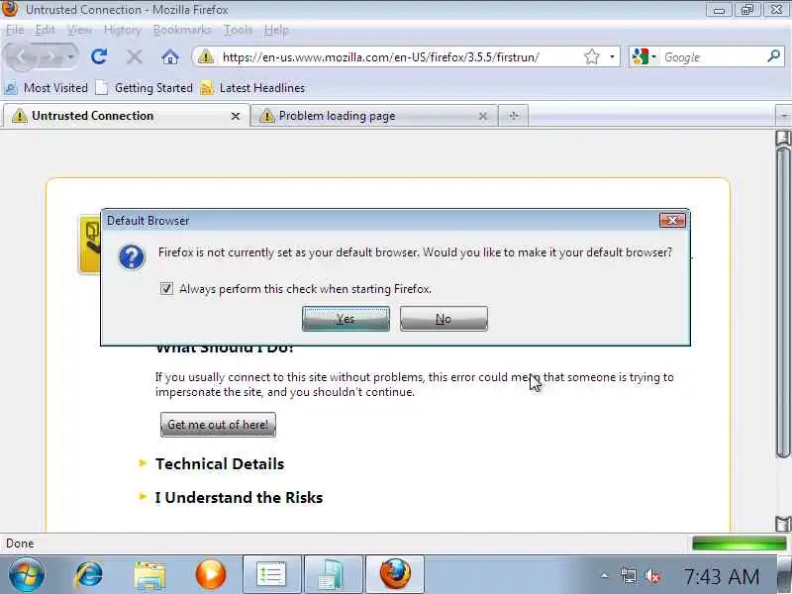Image resolution: width=792 pixels, height=594 pixels.
Task: Open the File menu
Action: point(15,31)
